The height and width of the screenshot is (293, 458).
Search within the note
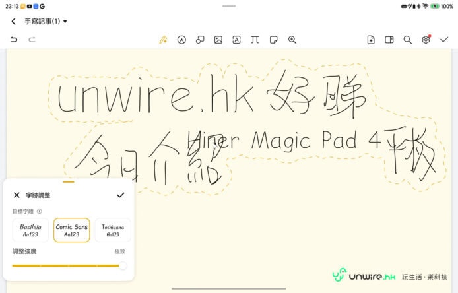pos(407,40)
